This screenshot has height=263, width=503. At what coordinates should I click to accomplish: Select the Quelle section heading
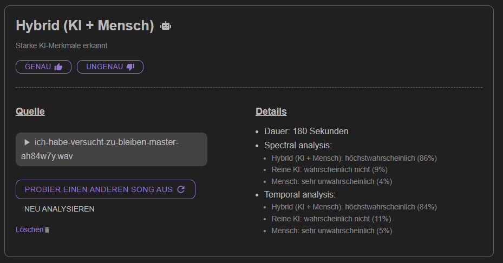point(30,111)
